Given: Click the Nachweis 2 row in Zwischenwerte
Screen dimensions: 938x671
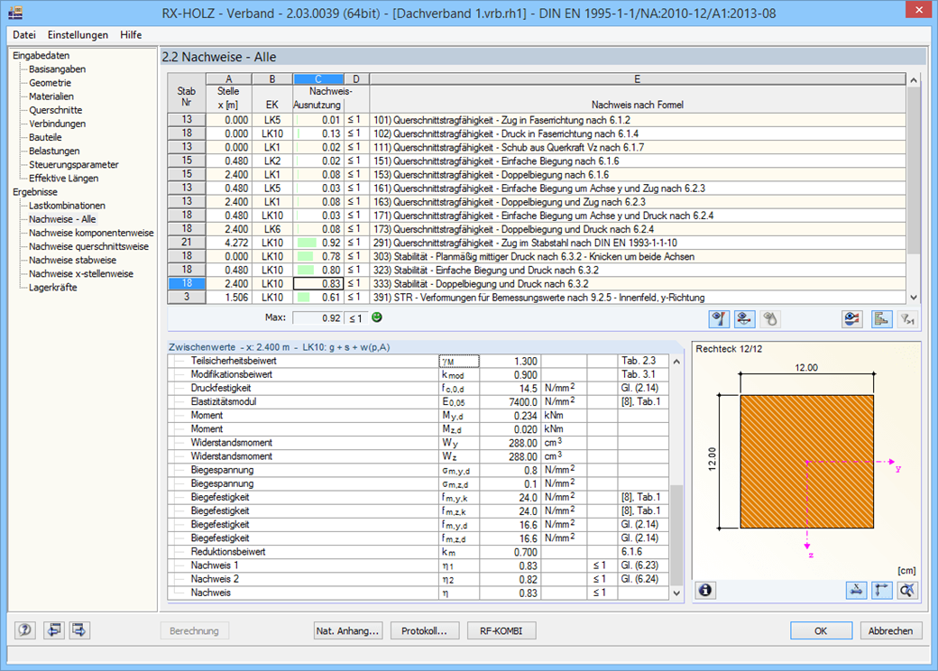Looking at the screenshot, I should click(x=418, y=579).
